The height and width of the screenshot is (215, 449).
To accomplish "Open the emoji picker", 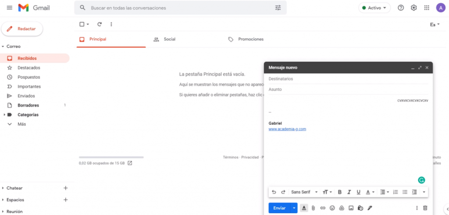I will [332, 208].
